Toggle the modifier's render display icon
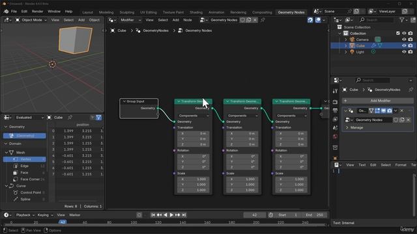 click(x=390, y=110)
